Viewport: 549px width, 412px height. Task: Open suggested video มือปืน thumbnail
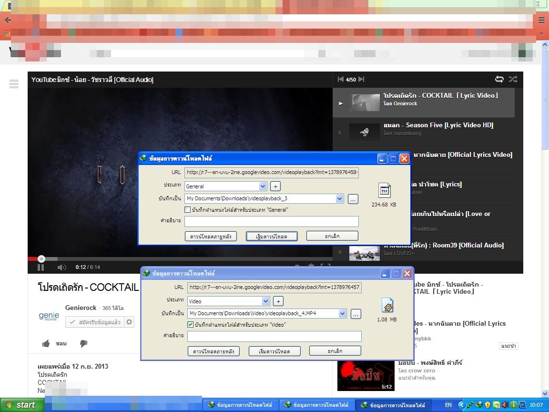(366, 376)
